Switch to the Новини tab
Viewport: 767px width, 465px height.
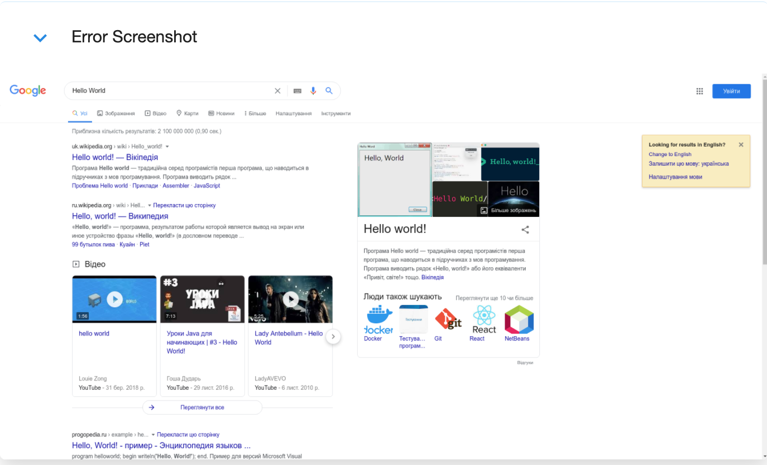[221, 113]
